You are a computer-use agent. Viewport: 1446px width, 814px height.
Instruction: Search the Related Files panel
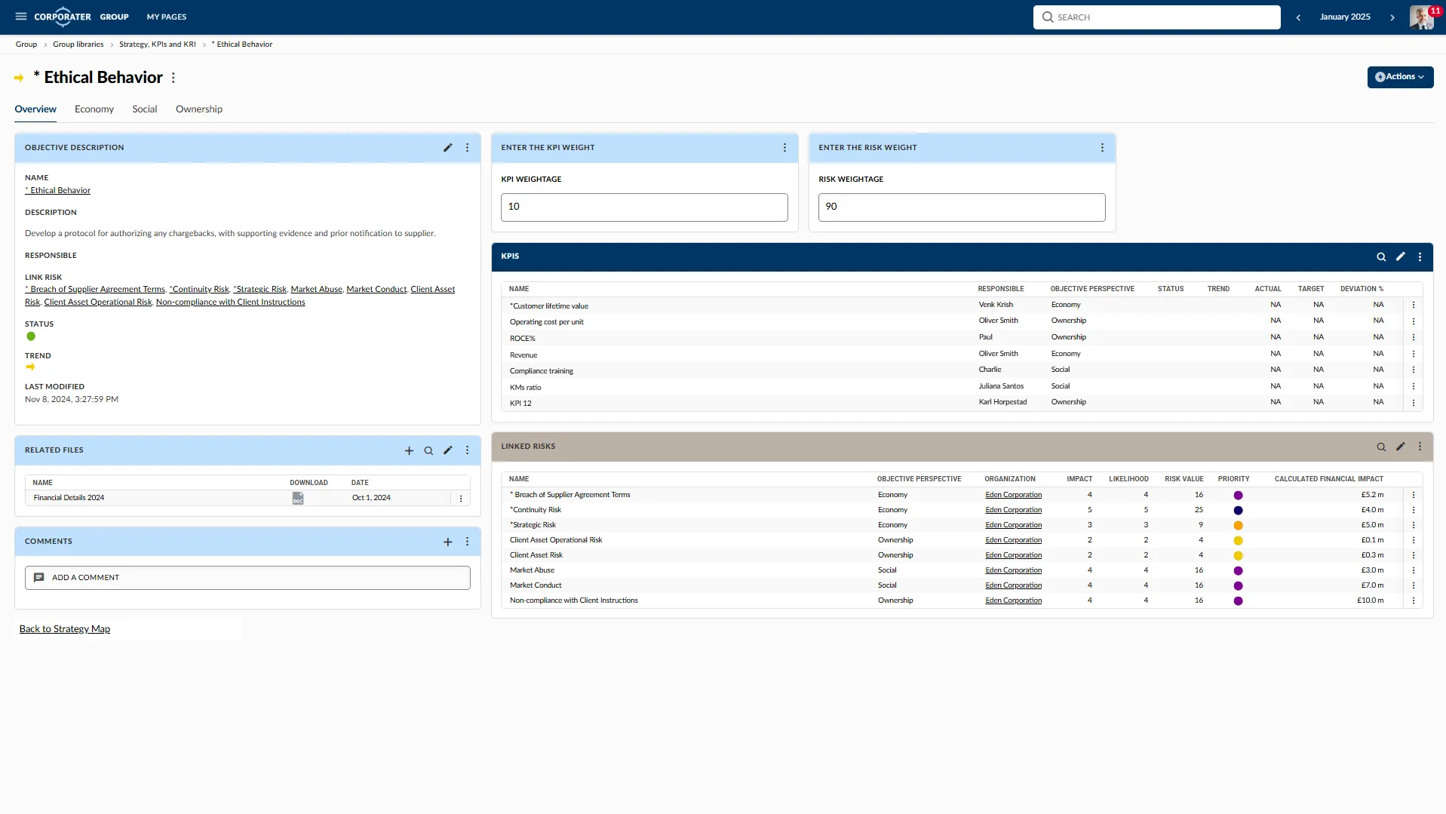tap(428, 450)
